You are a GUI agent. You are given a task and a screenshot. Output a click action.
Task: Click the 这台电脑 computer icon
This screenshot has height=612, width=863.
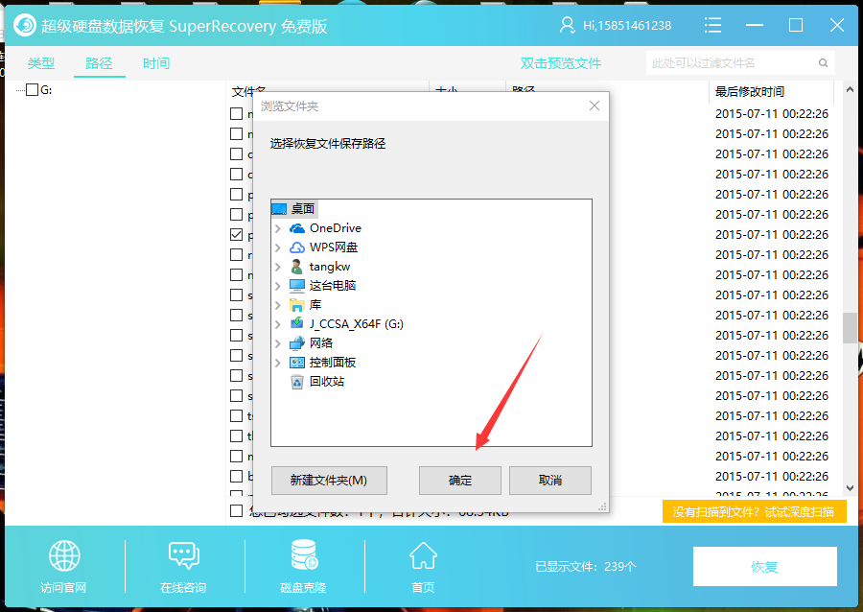point(297,286)
